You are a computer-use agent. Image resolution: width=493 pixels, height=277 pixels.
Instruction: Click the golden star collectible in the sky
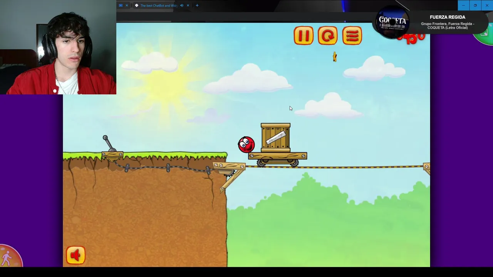coord(335,57)
